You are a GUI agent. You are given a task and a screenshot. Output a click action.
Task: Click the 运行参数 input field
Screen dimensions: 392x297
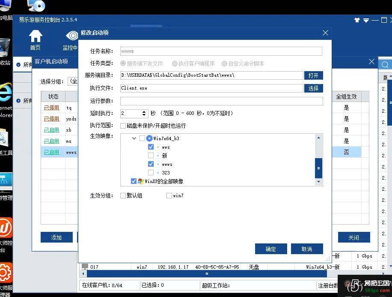[x=222, y=101]
